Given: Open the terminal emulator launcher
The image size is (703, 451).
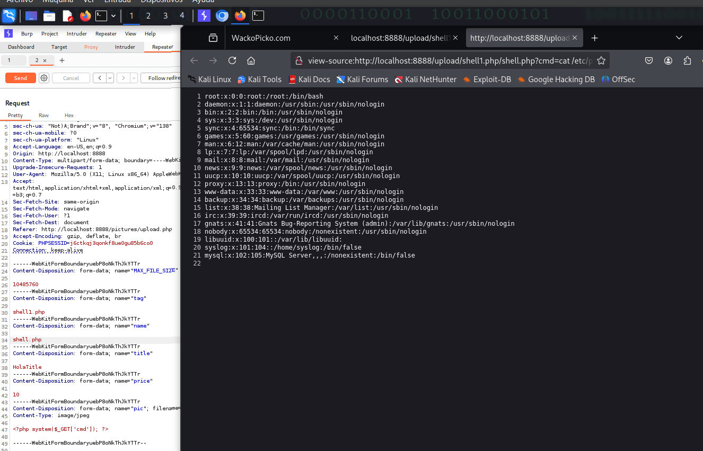Looking at the screenshot, I should [101, 16].
